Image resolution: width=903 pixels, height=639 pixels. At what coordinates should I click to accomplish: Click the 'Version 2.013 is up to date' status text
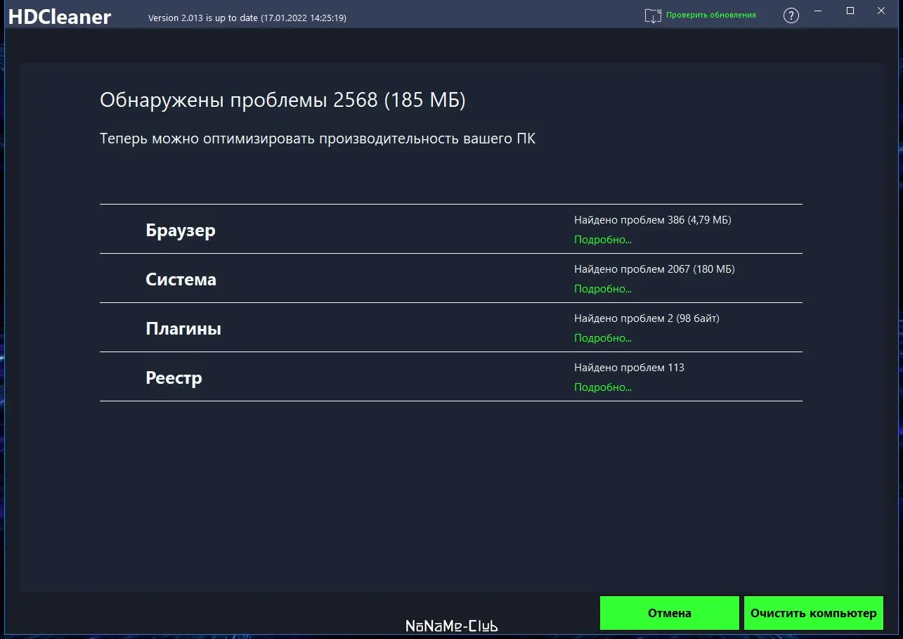click(x=247, y=18)
